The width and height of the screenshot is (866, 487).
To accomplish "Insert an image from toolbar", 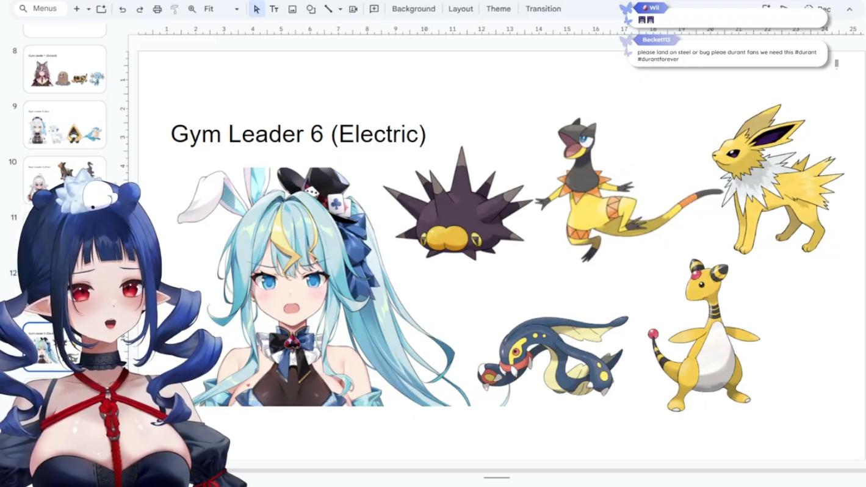I will click(292, 9).
